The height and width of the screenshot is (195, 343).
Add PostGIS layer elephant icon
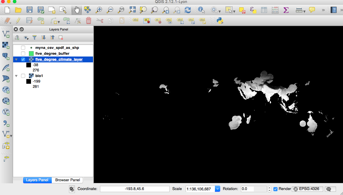click(6, 56)
